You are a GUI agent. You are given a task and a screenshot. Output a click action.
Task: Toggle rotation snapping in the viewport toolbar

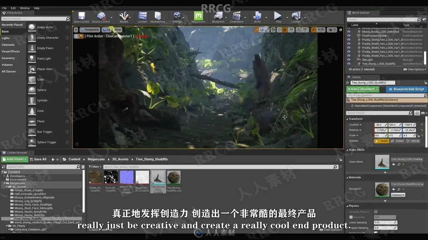(x=299, y=30)
